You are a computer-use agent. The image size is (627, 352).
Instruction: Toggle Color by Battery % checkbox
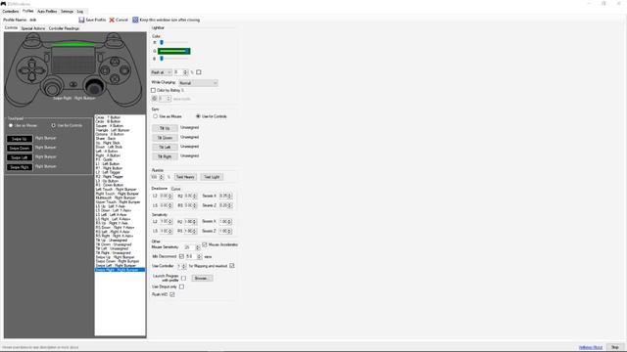pos(153,91)
